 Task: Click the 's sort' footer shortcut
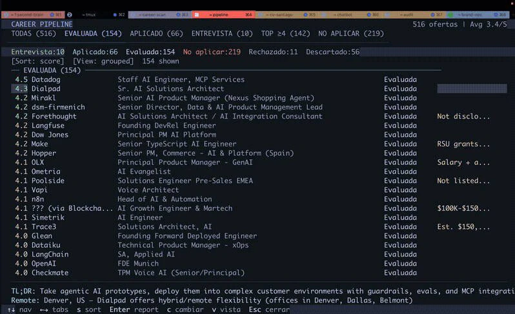pyautogui.click(x=88, y=309)
